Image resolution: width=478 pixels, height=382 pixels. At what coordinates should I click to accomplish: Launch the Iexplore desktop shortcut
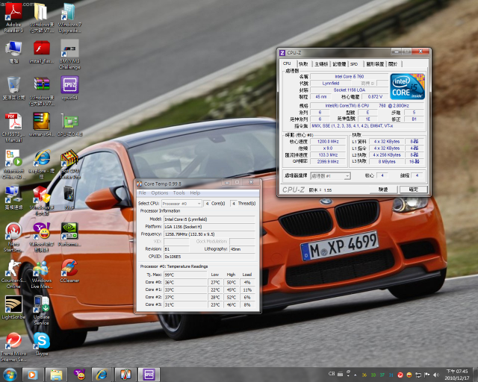coord(42,164)
